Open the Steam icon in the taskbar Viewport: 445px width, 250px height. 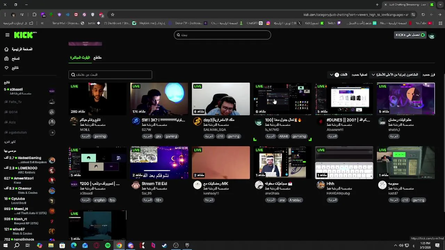164,245
